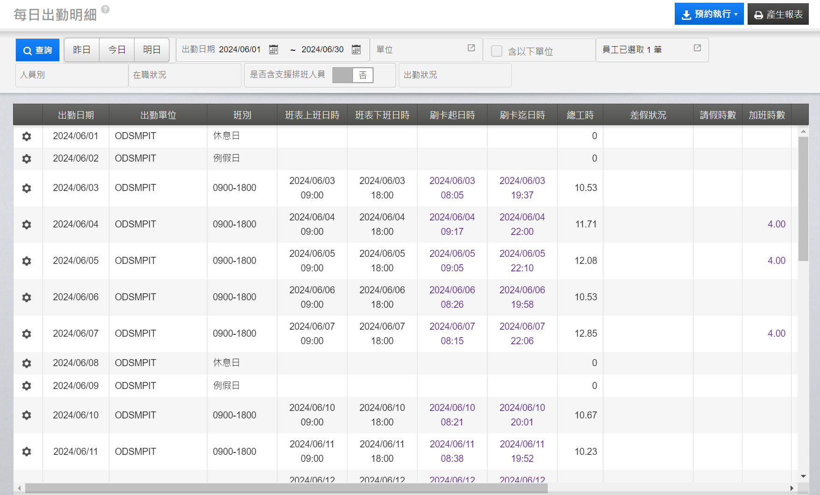Sort by the 總工時 column header
820x495 pixels.
click(580, 115)
